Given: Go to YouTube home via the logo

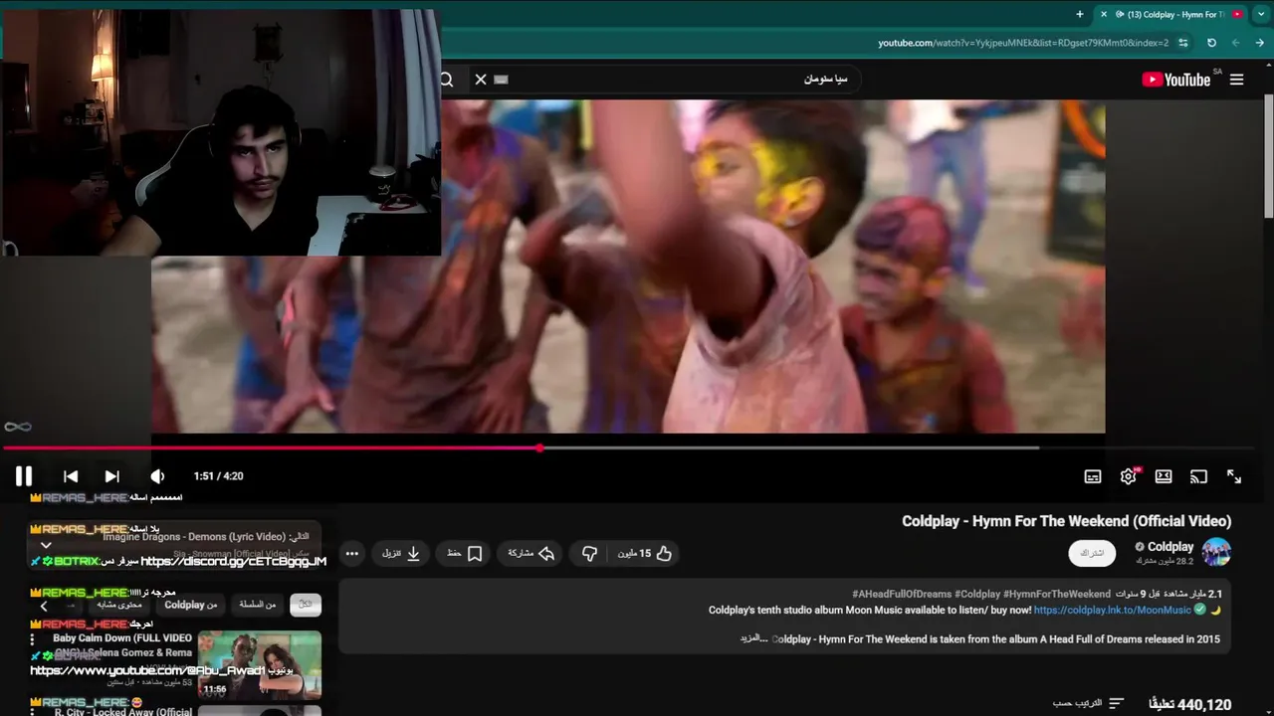Looking at the screenshot, I should click(1175, 80).
